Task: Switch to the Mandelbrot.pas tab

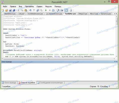Action: (x=10, y=14)
